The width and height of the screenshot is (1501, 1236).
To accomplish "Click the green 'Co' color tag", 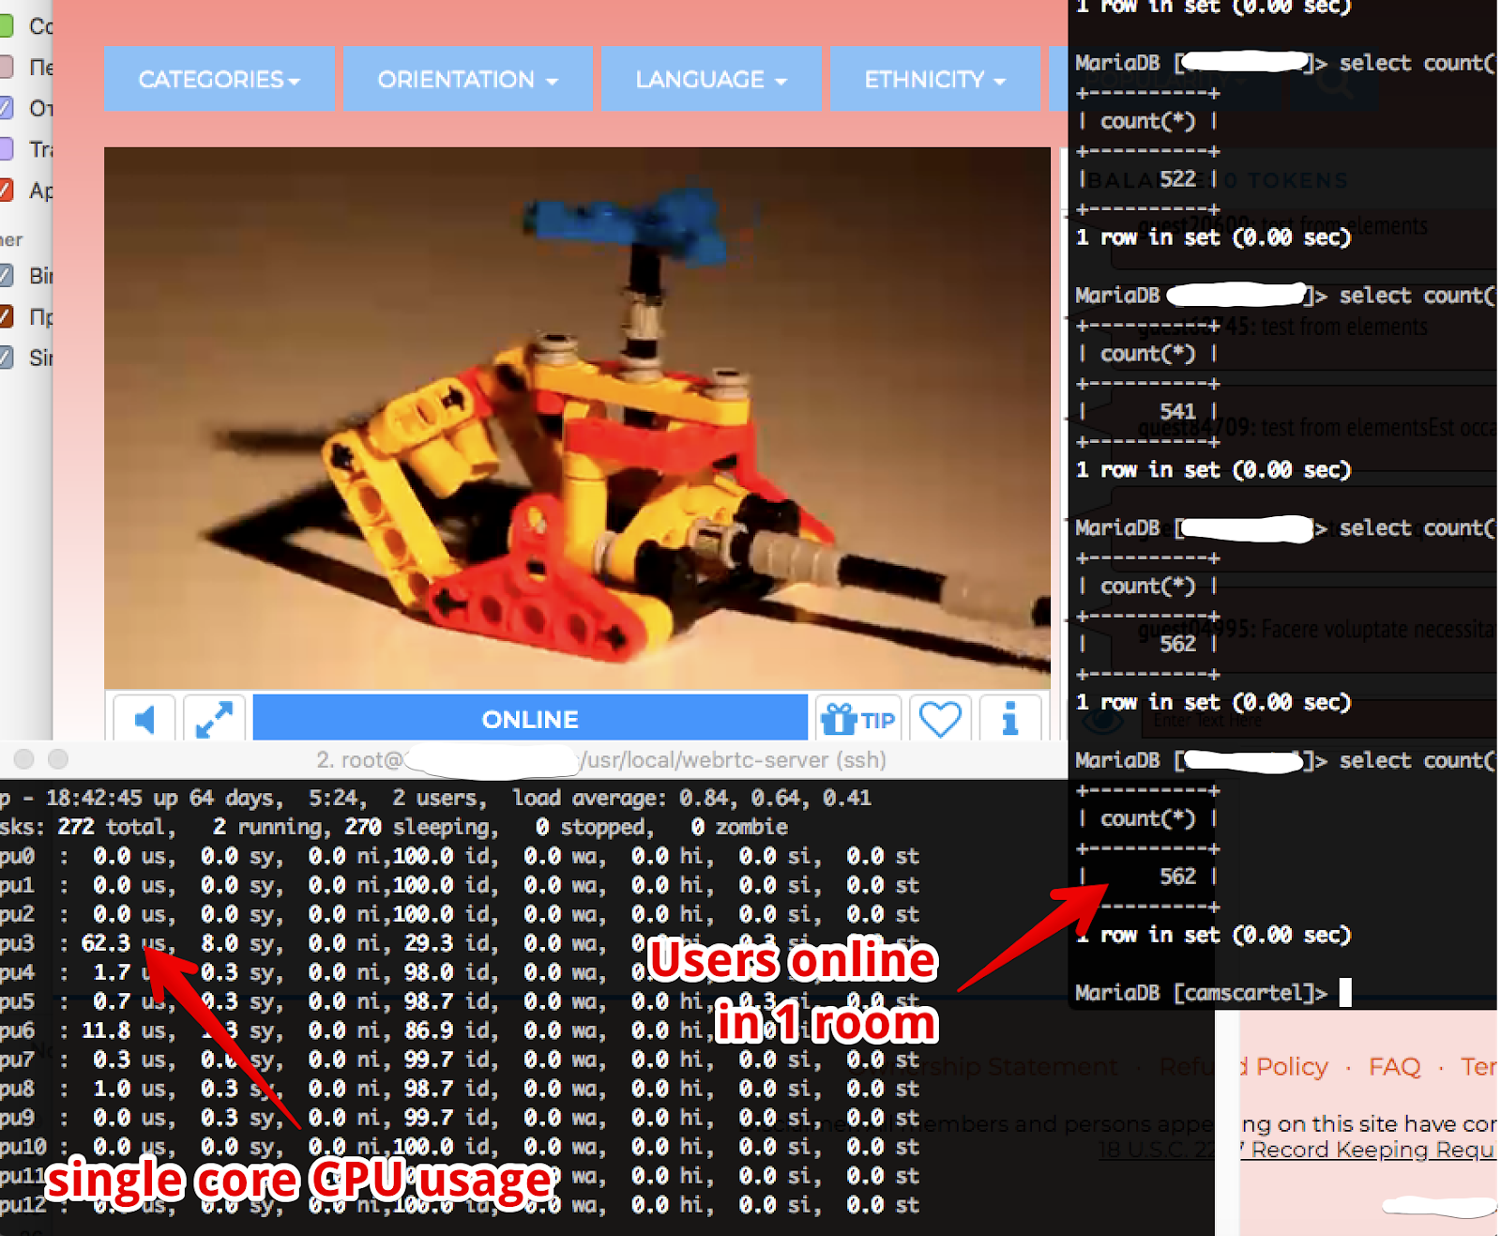I will 6,26.
